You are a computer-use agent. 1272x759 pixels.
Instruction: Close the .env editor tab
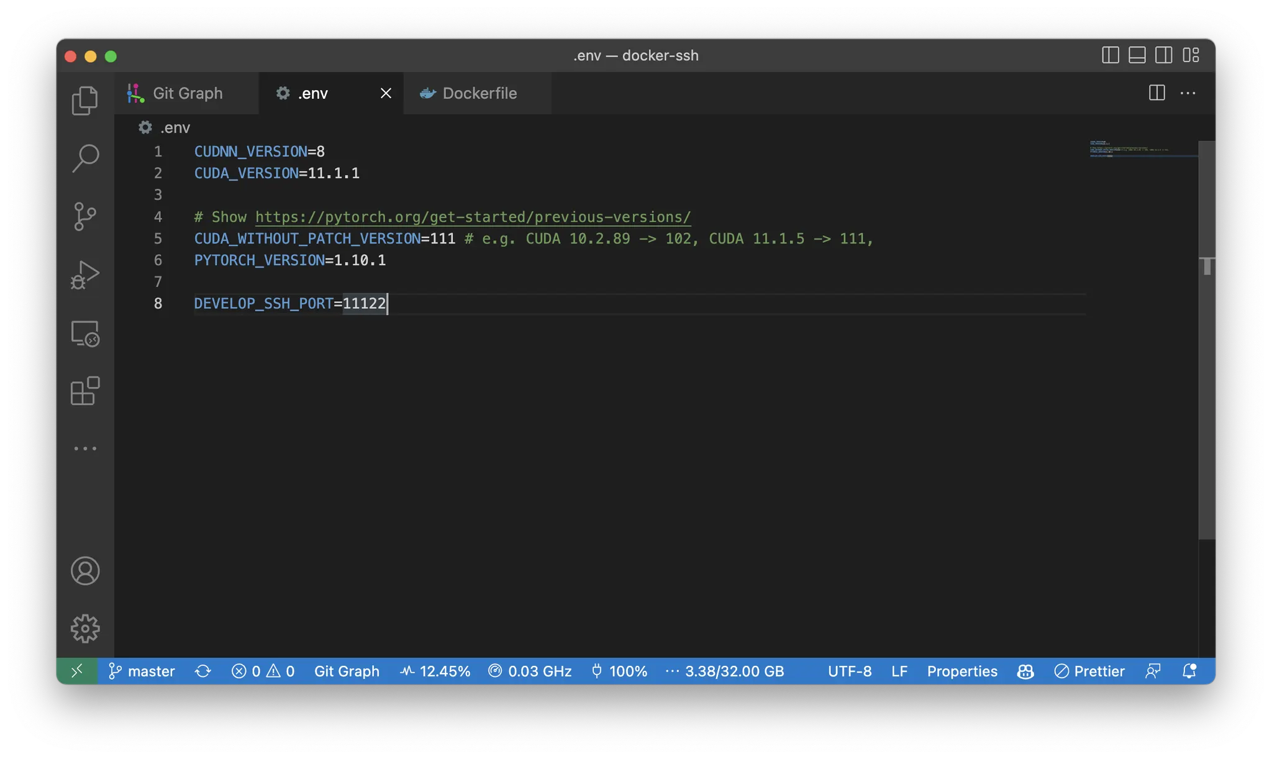(386, 93)
